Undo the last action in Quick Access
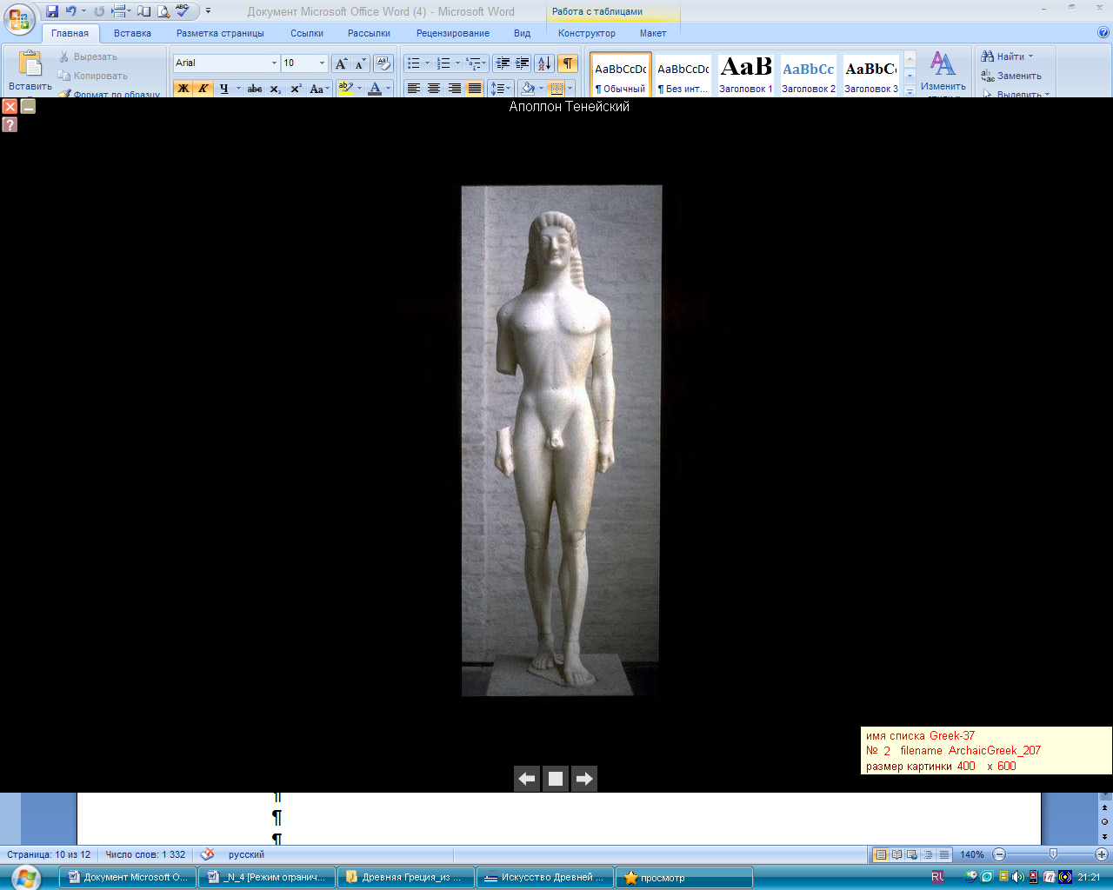 [71, 11]
